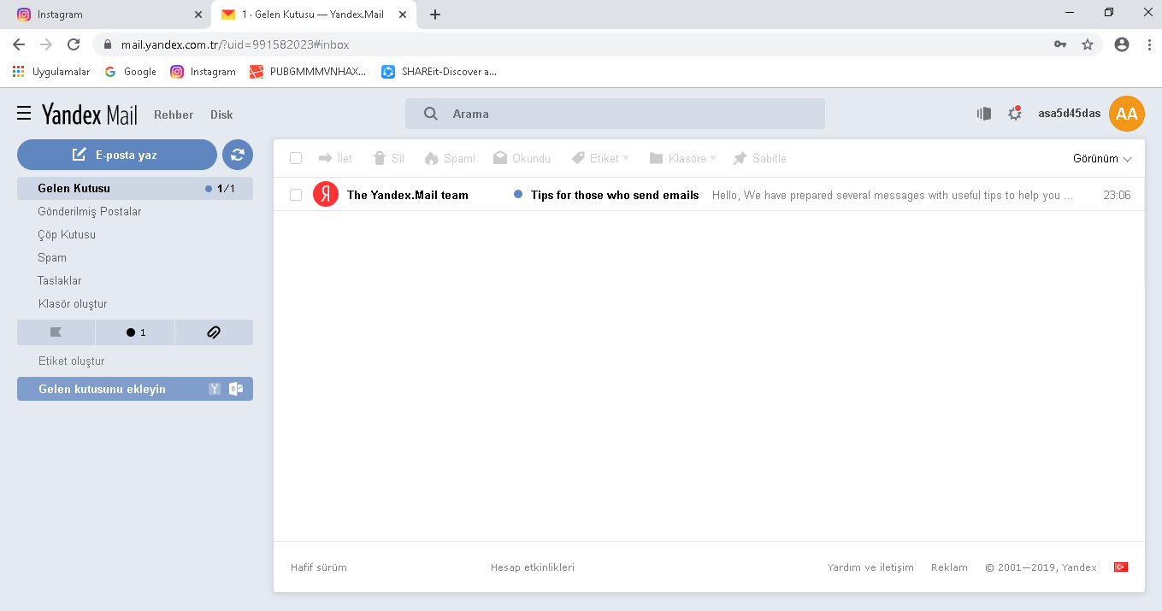Open the Reklam footer link
This screenshot has height=611, width=1162.
(949, 567)
